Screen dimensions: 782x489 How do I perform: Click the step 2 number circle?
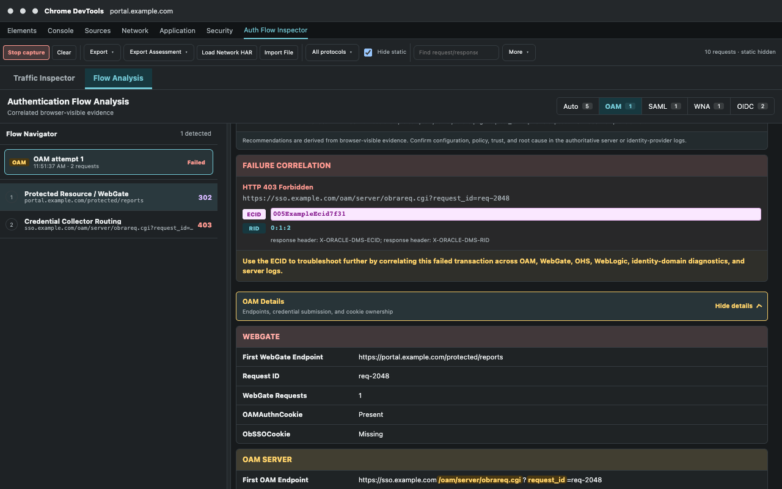coord(11,225)
